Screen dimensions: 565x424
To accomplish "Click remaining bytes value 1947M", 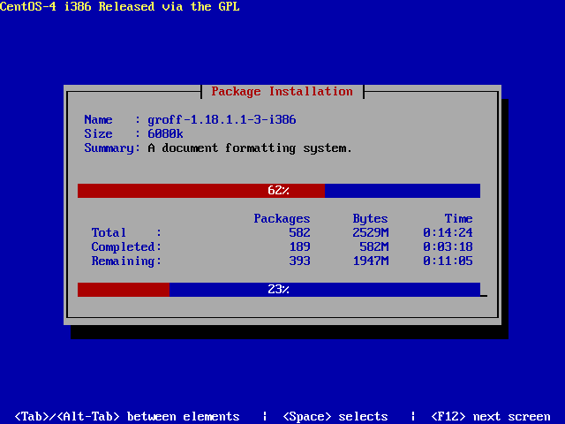I will point(371,261).
